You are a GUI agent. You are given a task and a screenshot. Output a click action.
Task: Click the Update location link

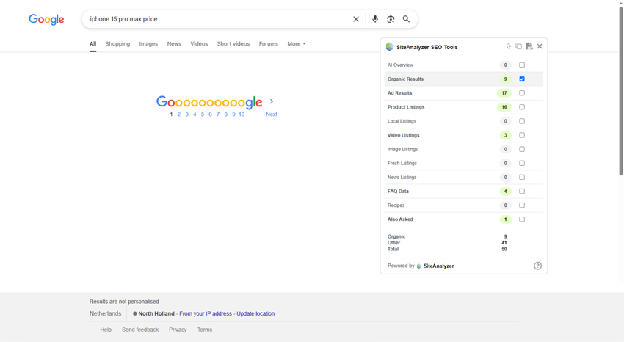point(255,314)
